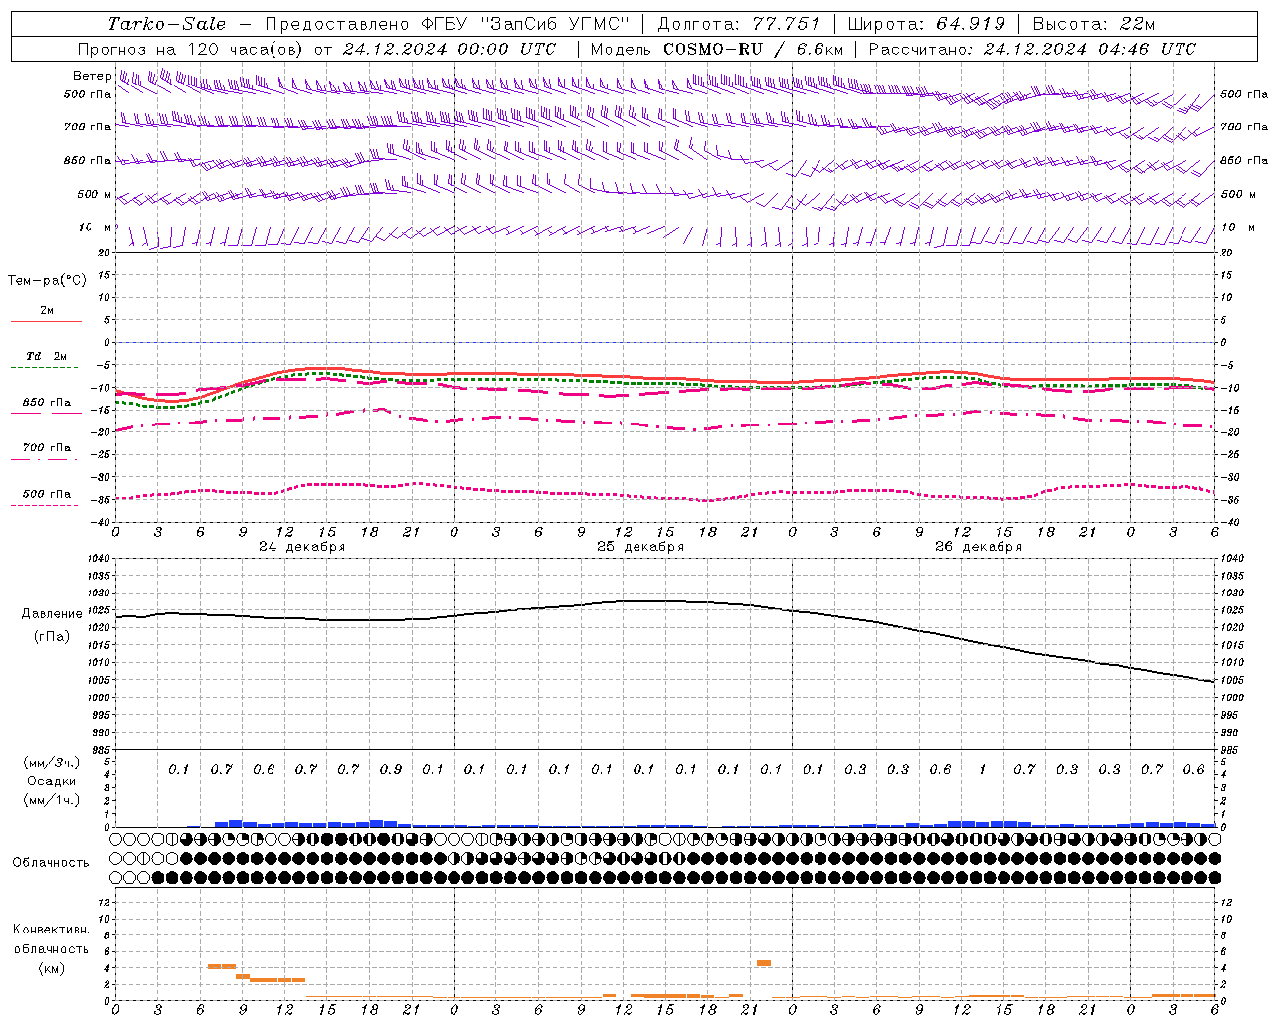Click the 'Рассчитано: 24.12.2024 04:46 UTC' timestamp
The height and width of the screenshot is (1018, 1273).
[x=1032, y=49]
